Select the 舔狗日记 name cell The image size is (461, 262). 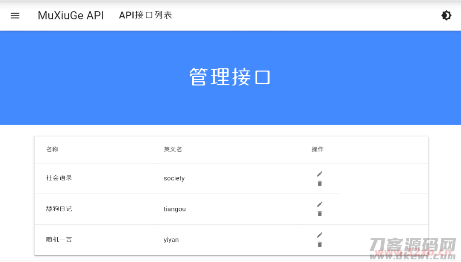[59, 209]
